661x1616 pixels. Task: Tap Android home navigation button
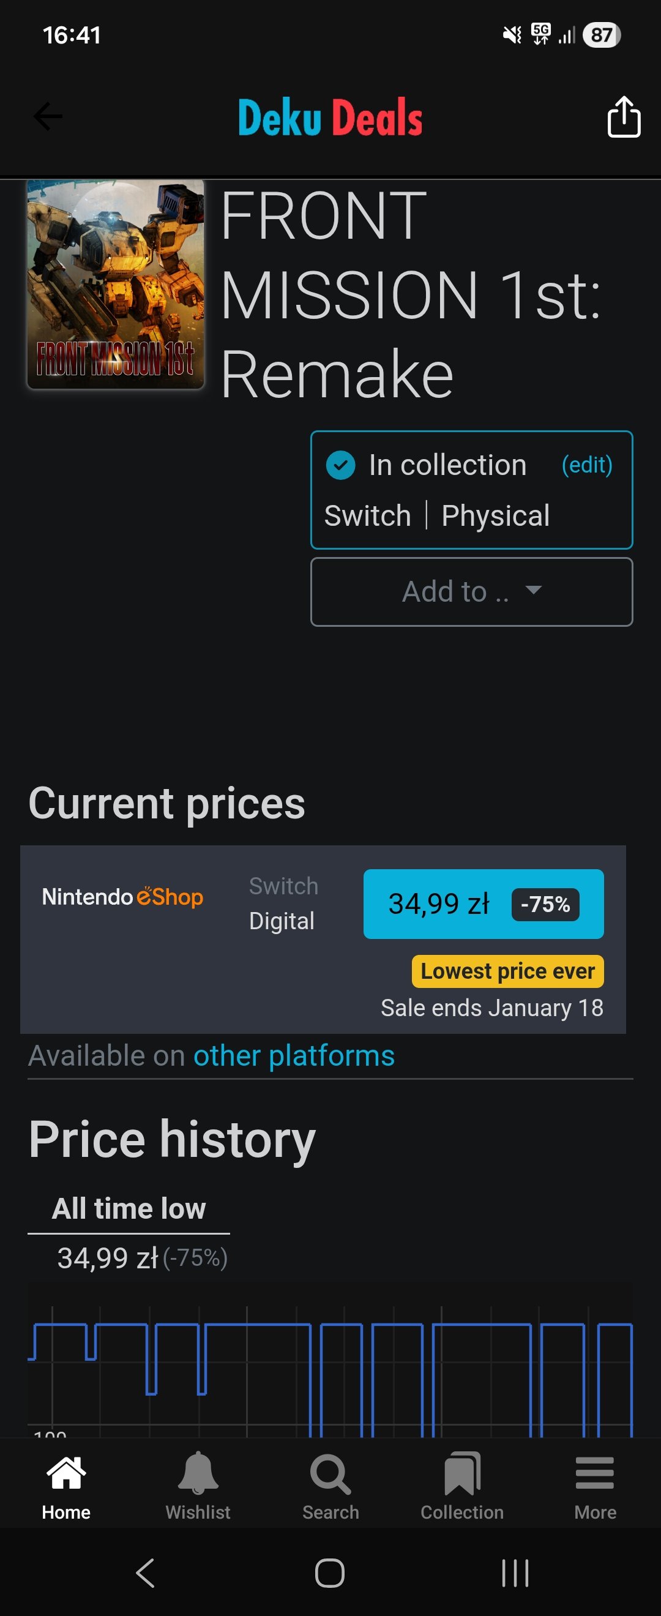330,1573
